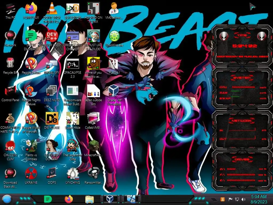
Task: Launch The Legend of Zilda shortcut
Action: 73,151
